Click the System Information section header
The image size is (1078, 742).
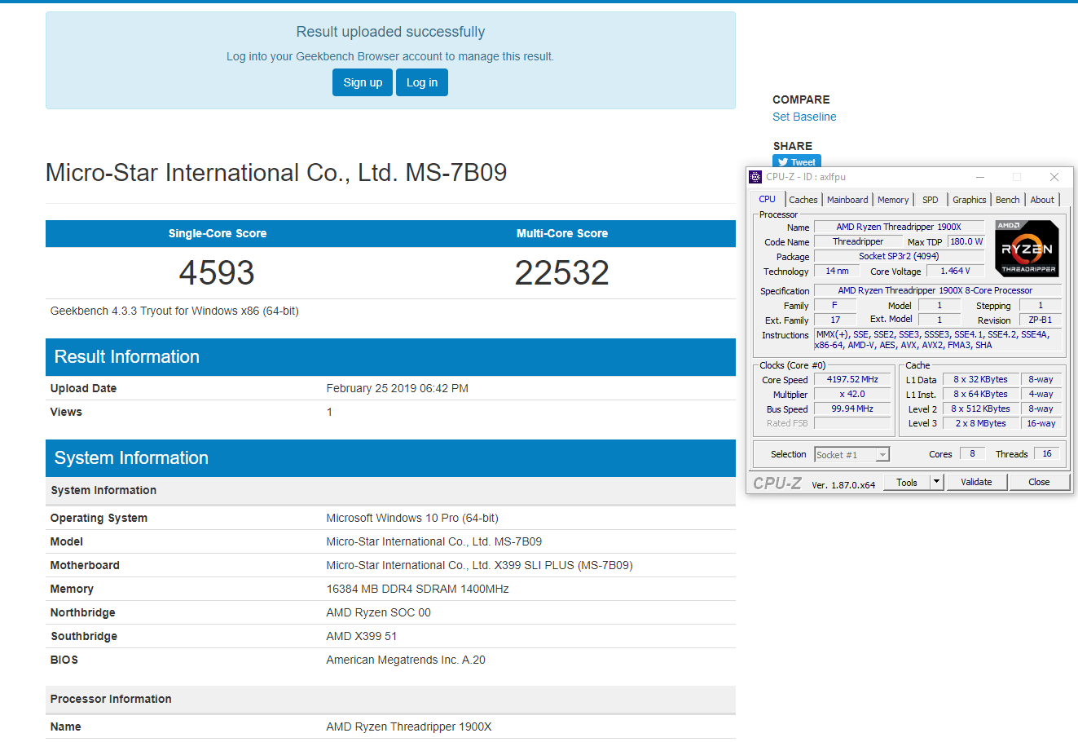(390, 458)
